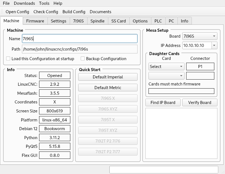Open the Downloads menu
Image resolution: width=225 pixels, height=174 pixels.
[24, 3]
